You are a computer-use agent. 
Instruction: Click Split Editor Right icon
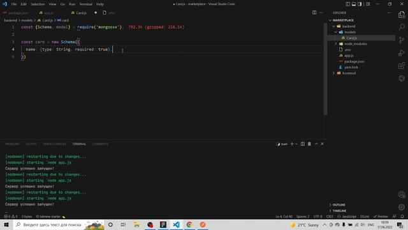coord(314,13)
